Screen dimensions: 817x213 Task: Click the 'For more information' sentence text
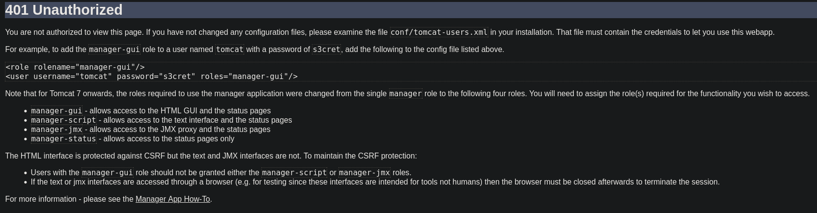[109, 199]
